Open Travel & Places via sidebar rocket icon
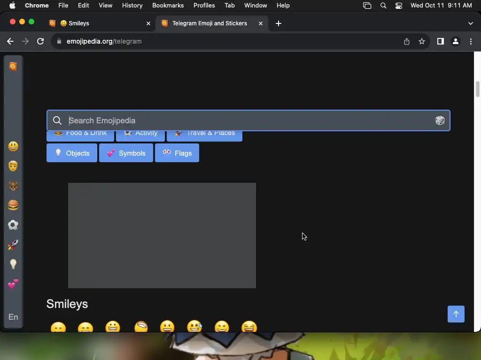Screen dimensions: 481x360 (13, 245)
